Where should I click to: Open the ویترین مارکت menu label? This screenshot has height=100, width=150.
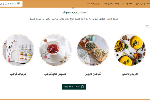tap(94, 4)
